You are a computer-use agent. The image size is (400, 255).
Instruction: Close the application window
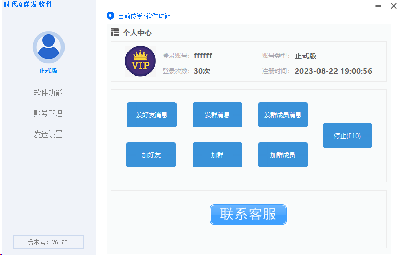[x=393, y=6]
